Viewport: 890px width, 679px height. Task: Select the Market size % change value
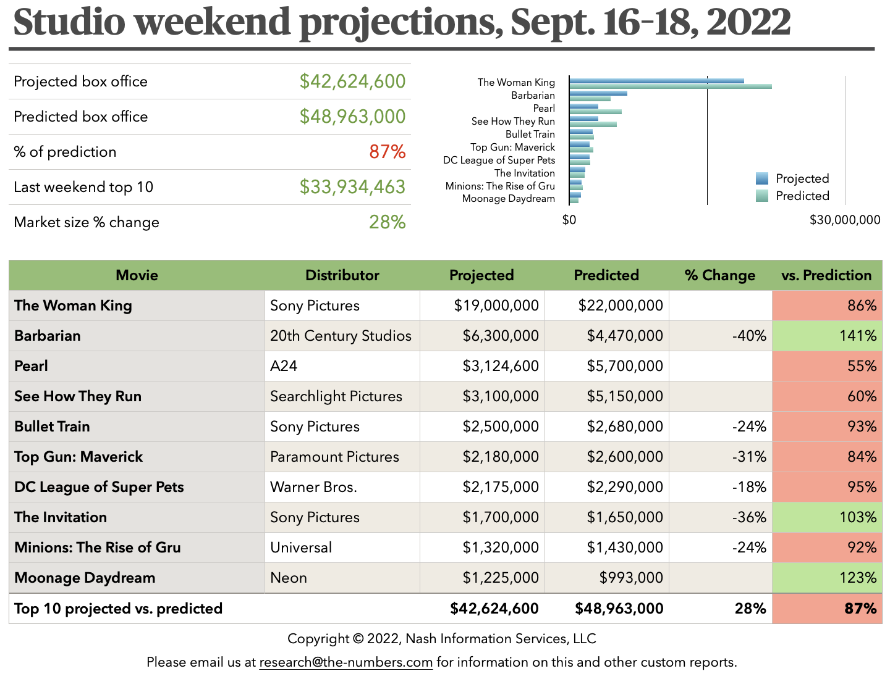[x=387, y=222]
